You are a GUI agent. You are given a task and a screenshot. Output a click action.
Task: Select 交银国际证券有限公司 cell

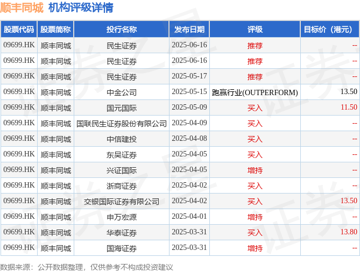pos(122,202)
